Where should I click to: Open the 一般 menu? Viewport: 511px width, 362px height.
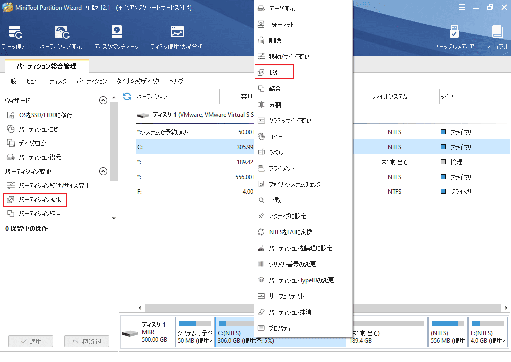click(x=11, y=81)
